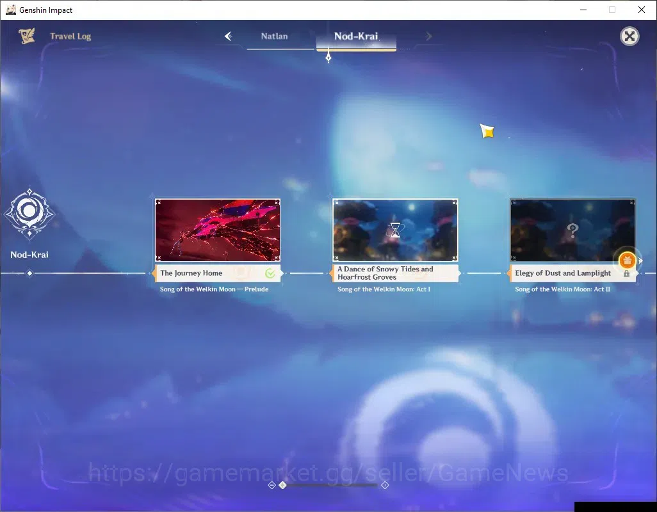Click the hourglass icon on Act I thumbnail

[395, 230]
